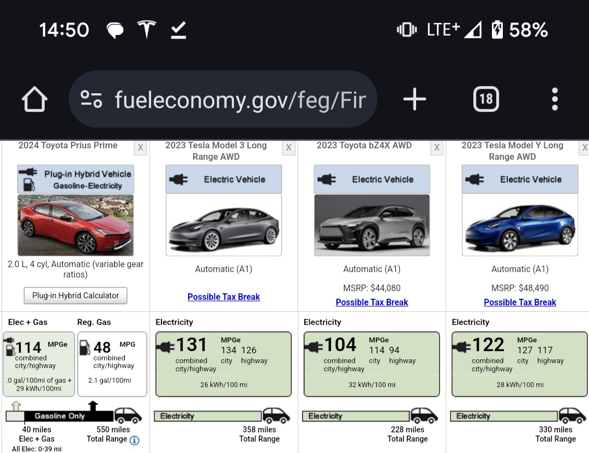This screenshot has height=453, width=589.
Task: Tap the vibrate mode status icon
Action: point(406,29)
